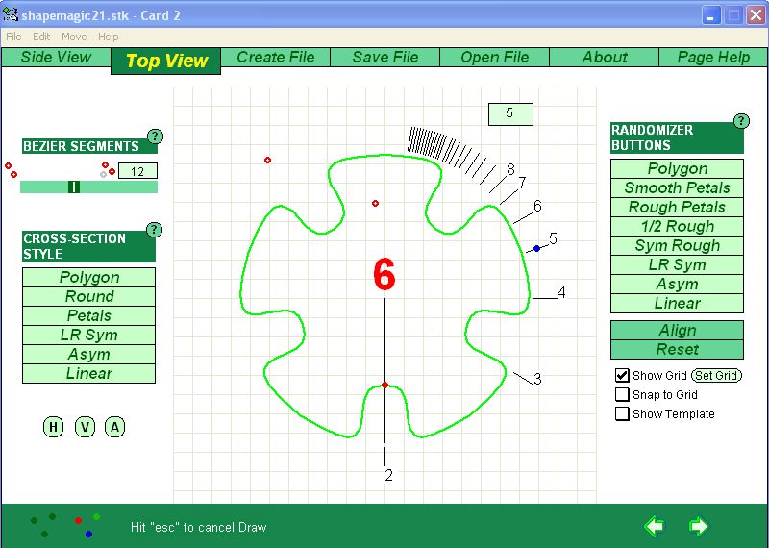Select the red diamond point at bottom notch
This screenshot has width=769, height=548.
click(385, 386)
